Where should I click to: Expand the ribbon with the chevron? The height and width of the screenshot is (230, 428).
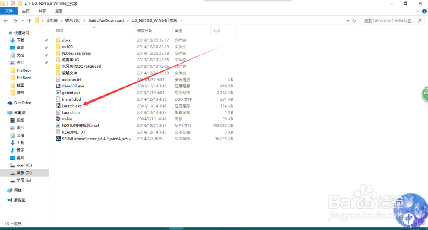[417, 11]
